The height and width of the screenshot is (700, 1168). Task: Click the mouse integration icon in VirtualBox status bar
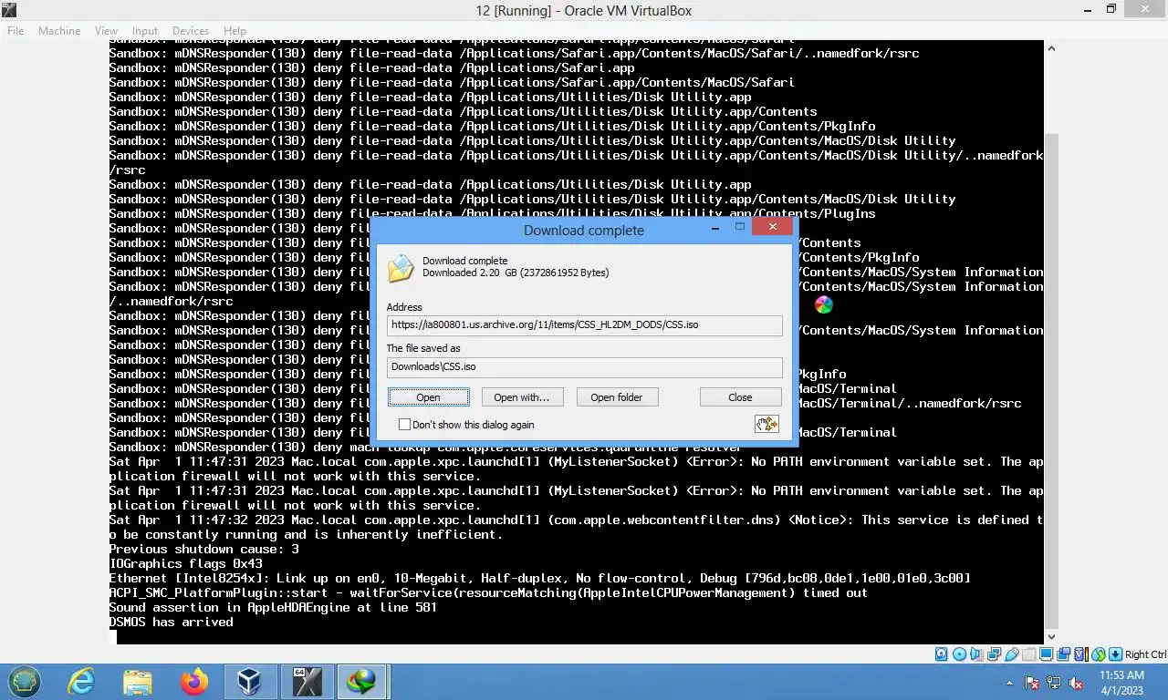pyautogui.click(x=1099, y=654)
